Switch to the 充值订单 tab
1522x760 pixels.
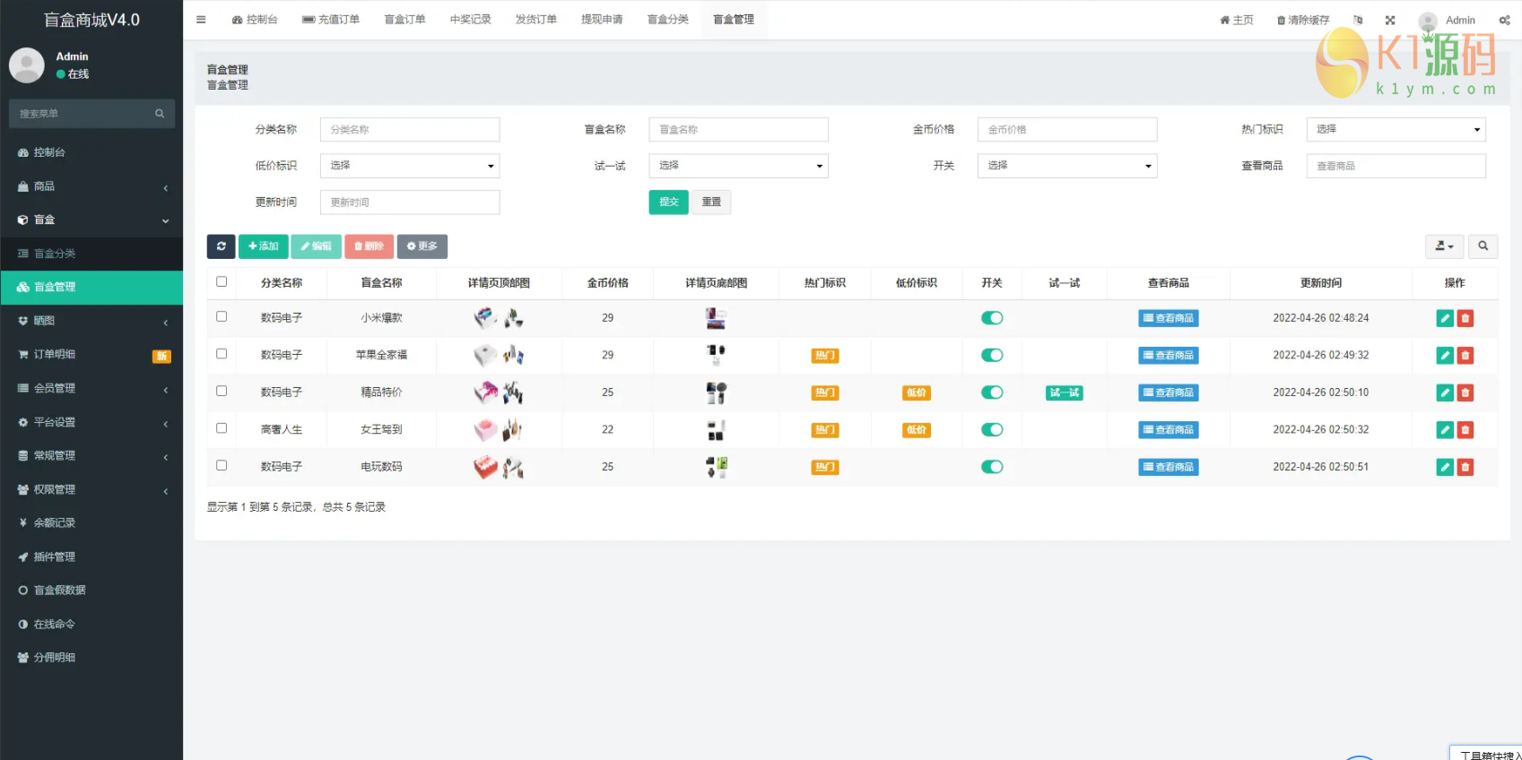click(331, 20)
